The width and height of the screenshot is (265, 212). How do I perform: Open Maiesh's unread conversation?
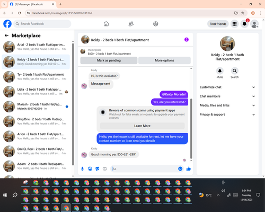(x=36, y=107)
